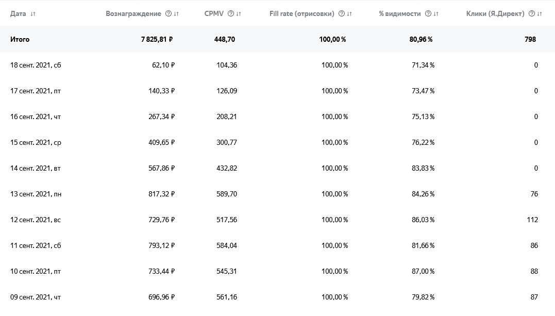This screenshot has height=316, width=555.
Task: Click the Дата column header
Action: (18, 14)
